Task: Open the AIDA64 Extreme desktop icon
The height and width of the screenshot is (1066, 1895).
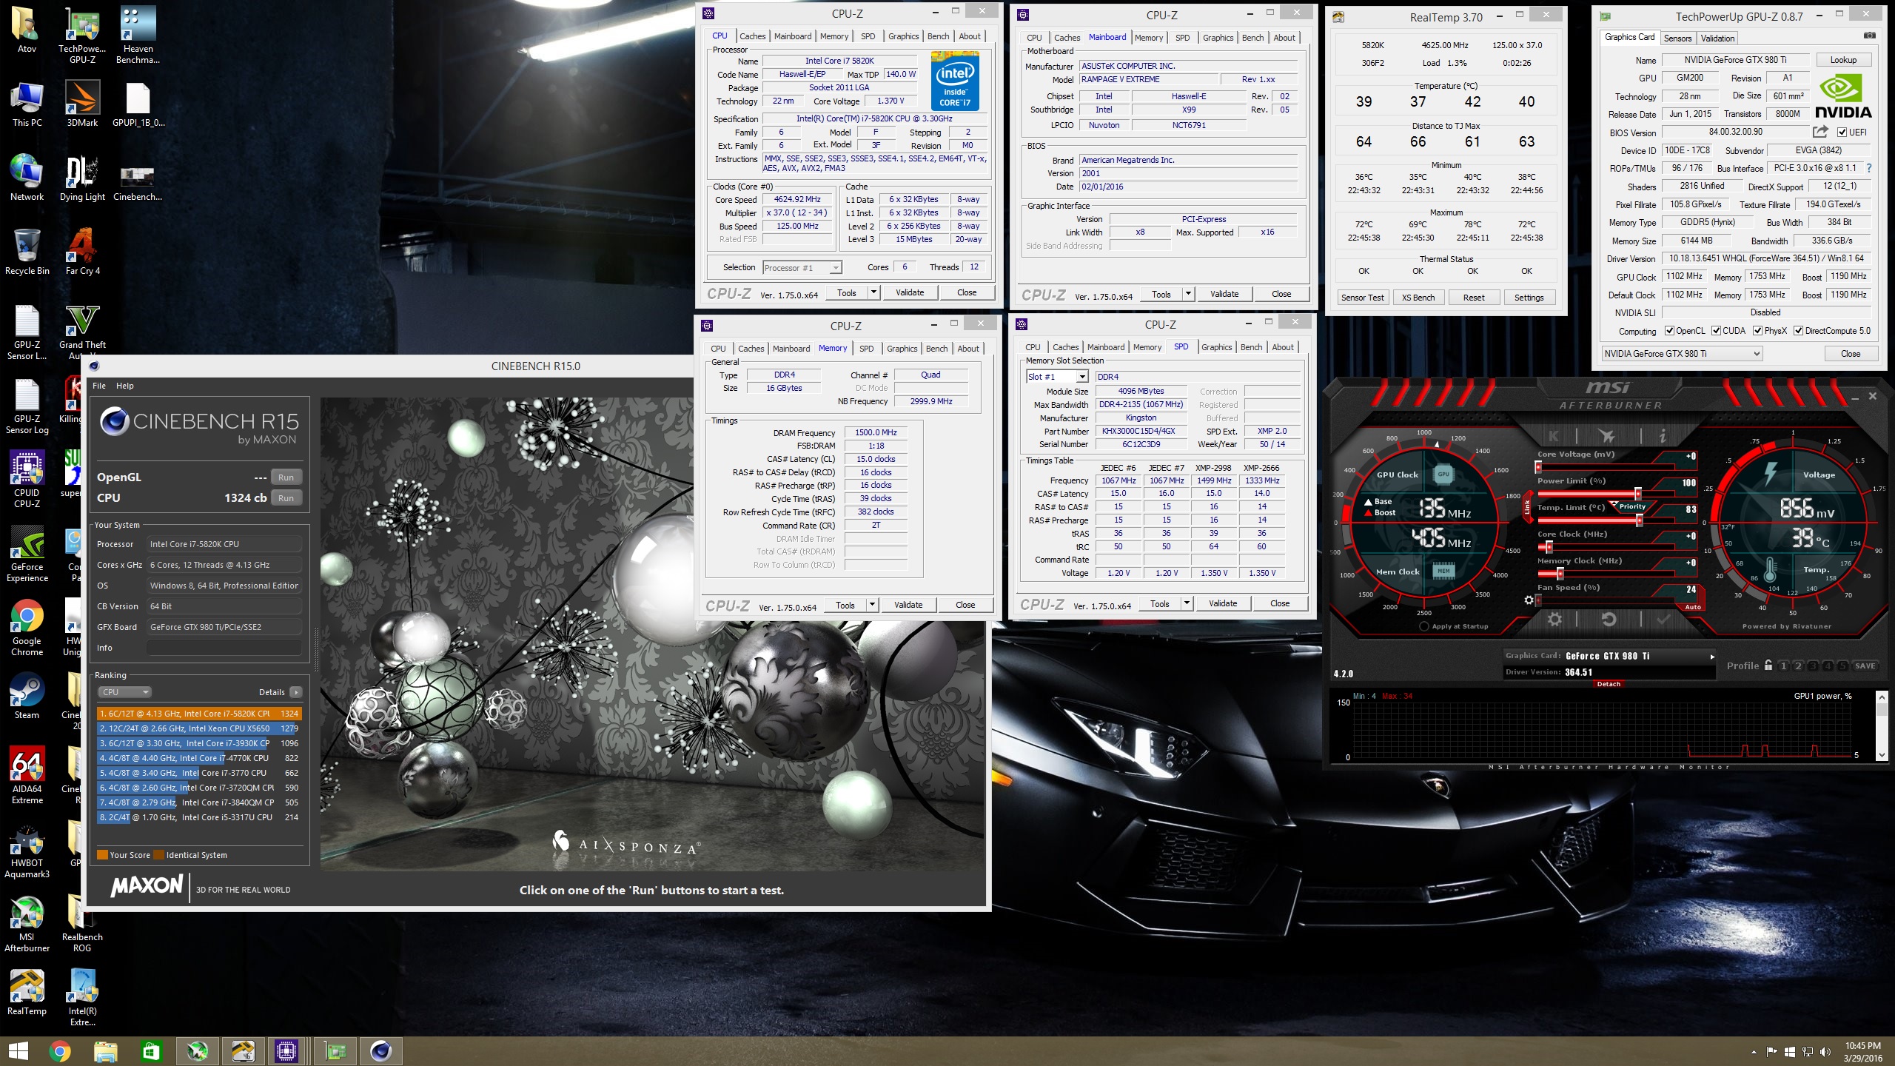Action: pos(27,776)
